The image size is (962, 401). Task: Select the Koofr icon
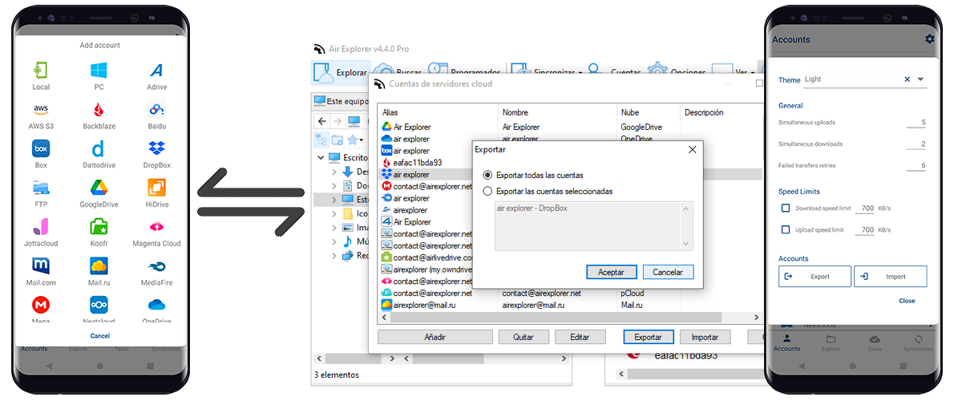click(x=99, y=226)
